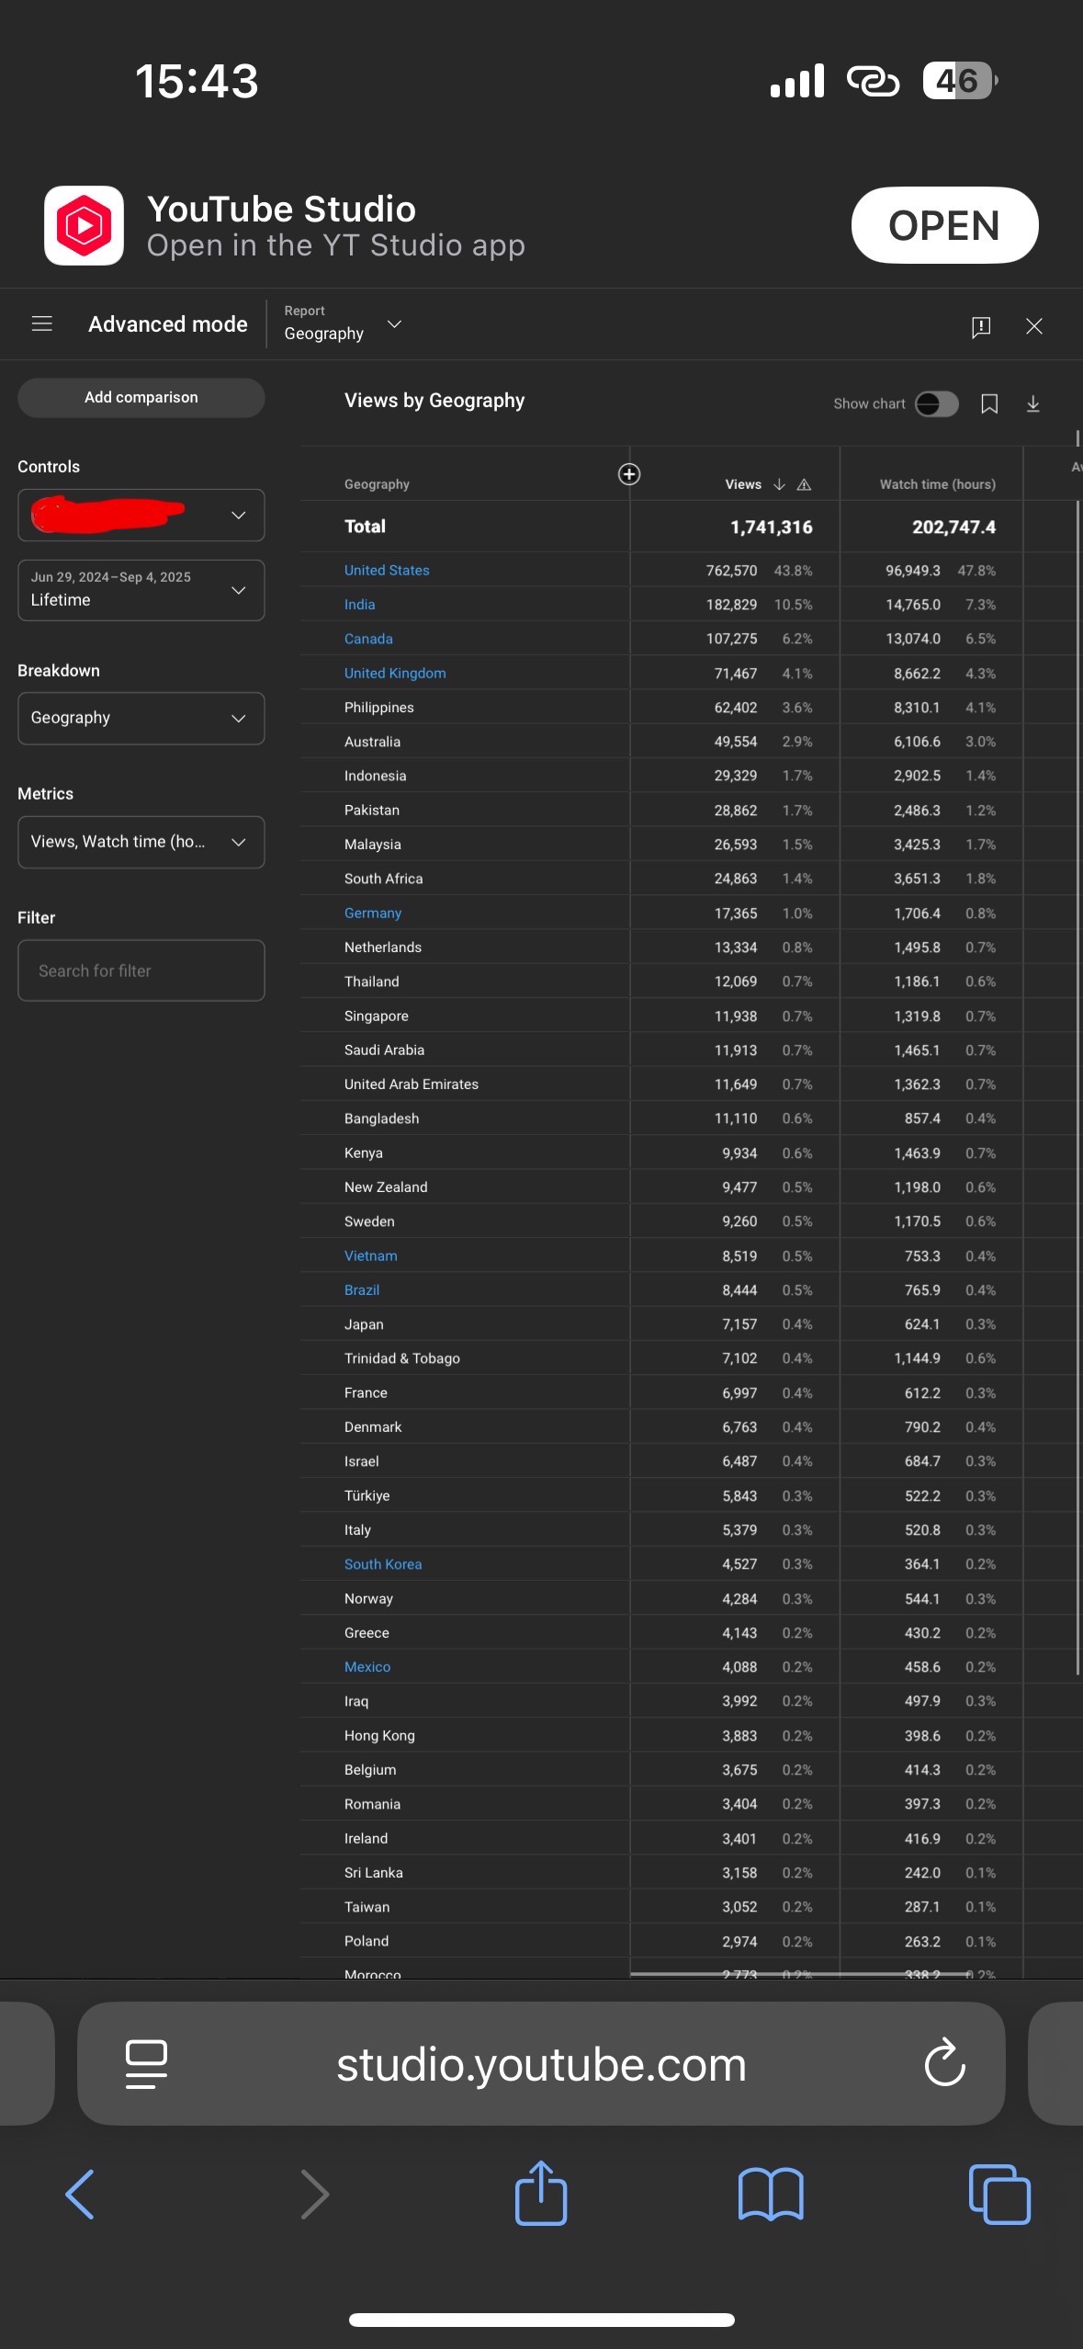Open the Breakdown Geography dropdown
Screen dimensions: 1083x2349
click(x=141, y=718)
